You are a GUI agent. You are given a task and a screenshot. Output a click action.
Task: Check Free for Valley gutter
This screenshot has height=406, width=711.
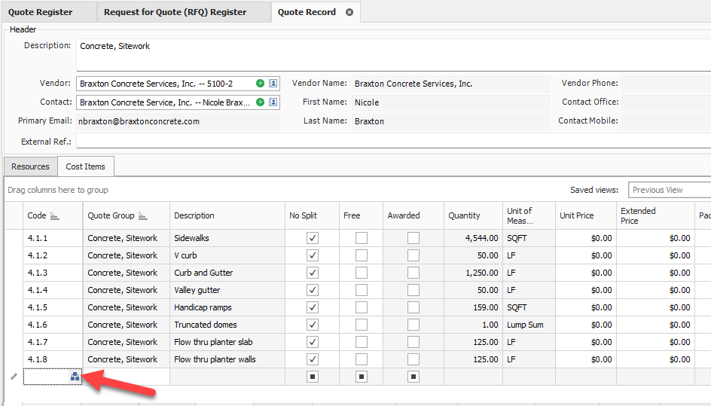click(362, 290)
